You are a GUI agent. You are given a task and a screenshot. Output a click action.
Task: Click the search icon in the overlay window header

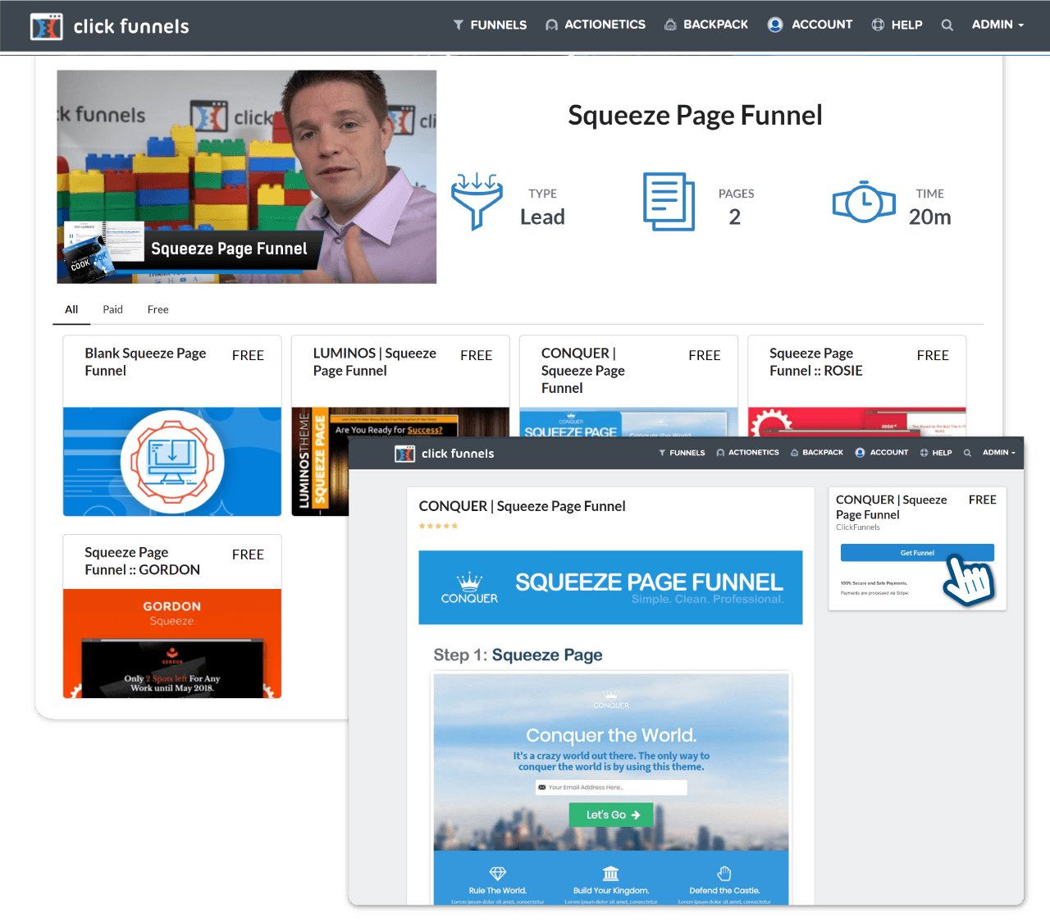pyautogui.click(x=967, y=453)
